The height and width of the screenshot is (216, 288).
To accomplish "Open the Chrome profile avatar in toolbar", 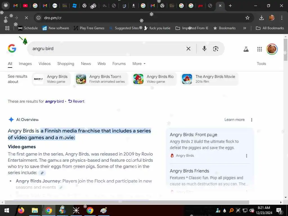I will 272,18.
